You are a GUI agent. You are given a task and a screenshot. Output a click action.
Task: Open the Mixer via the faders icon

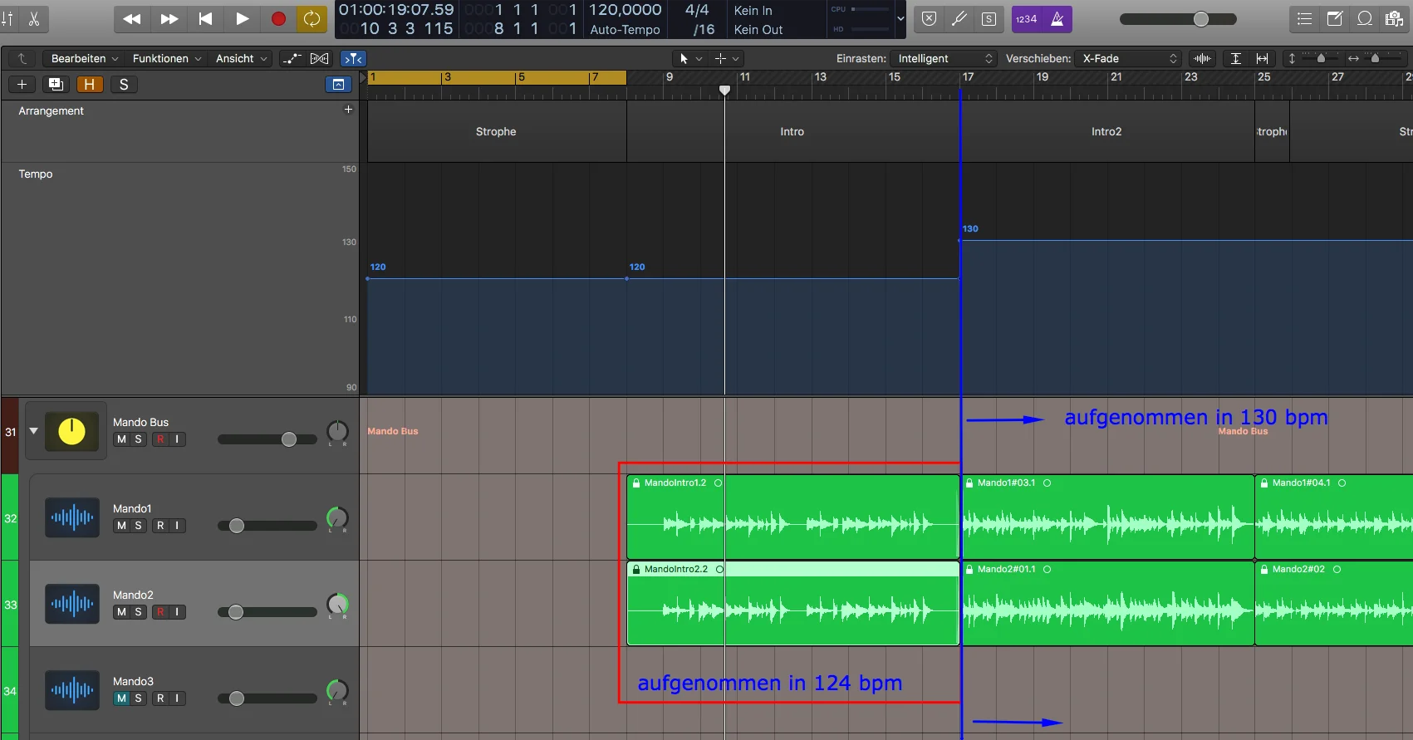tap(7, 18)
